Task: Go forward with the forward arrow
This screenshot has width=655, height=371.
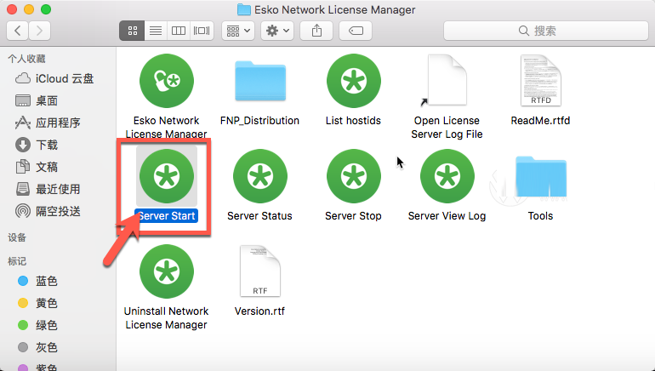Action: point(39,31)
